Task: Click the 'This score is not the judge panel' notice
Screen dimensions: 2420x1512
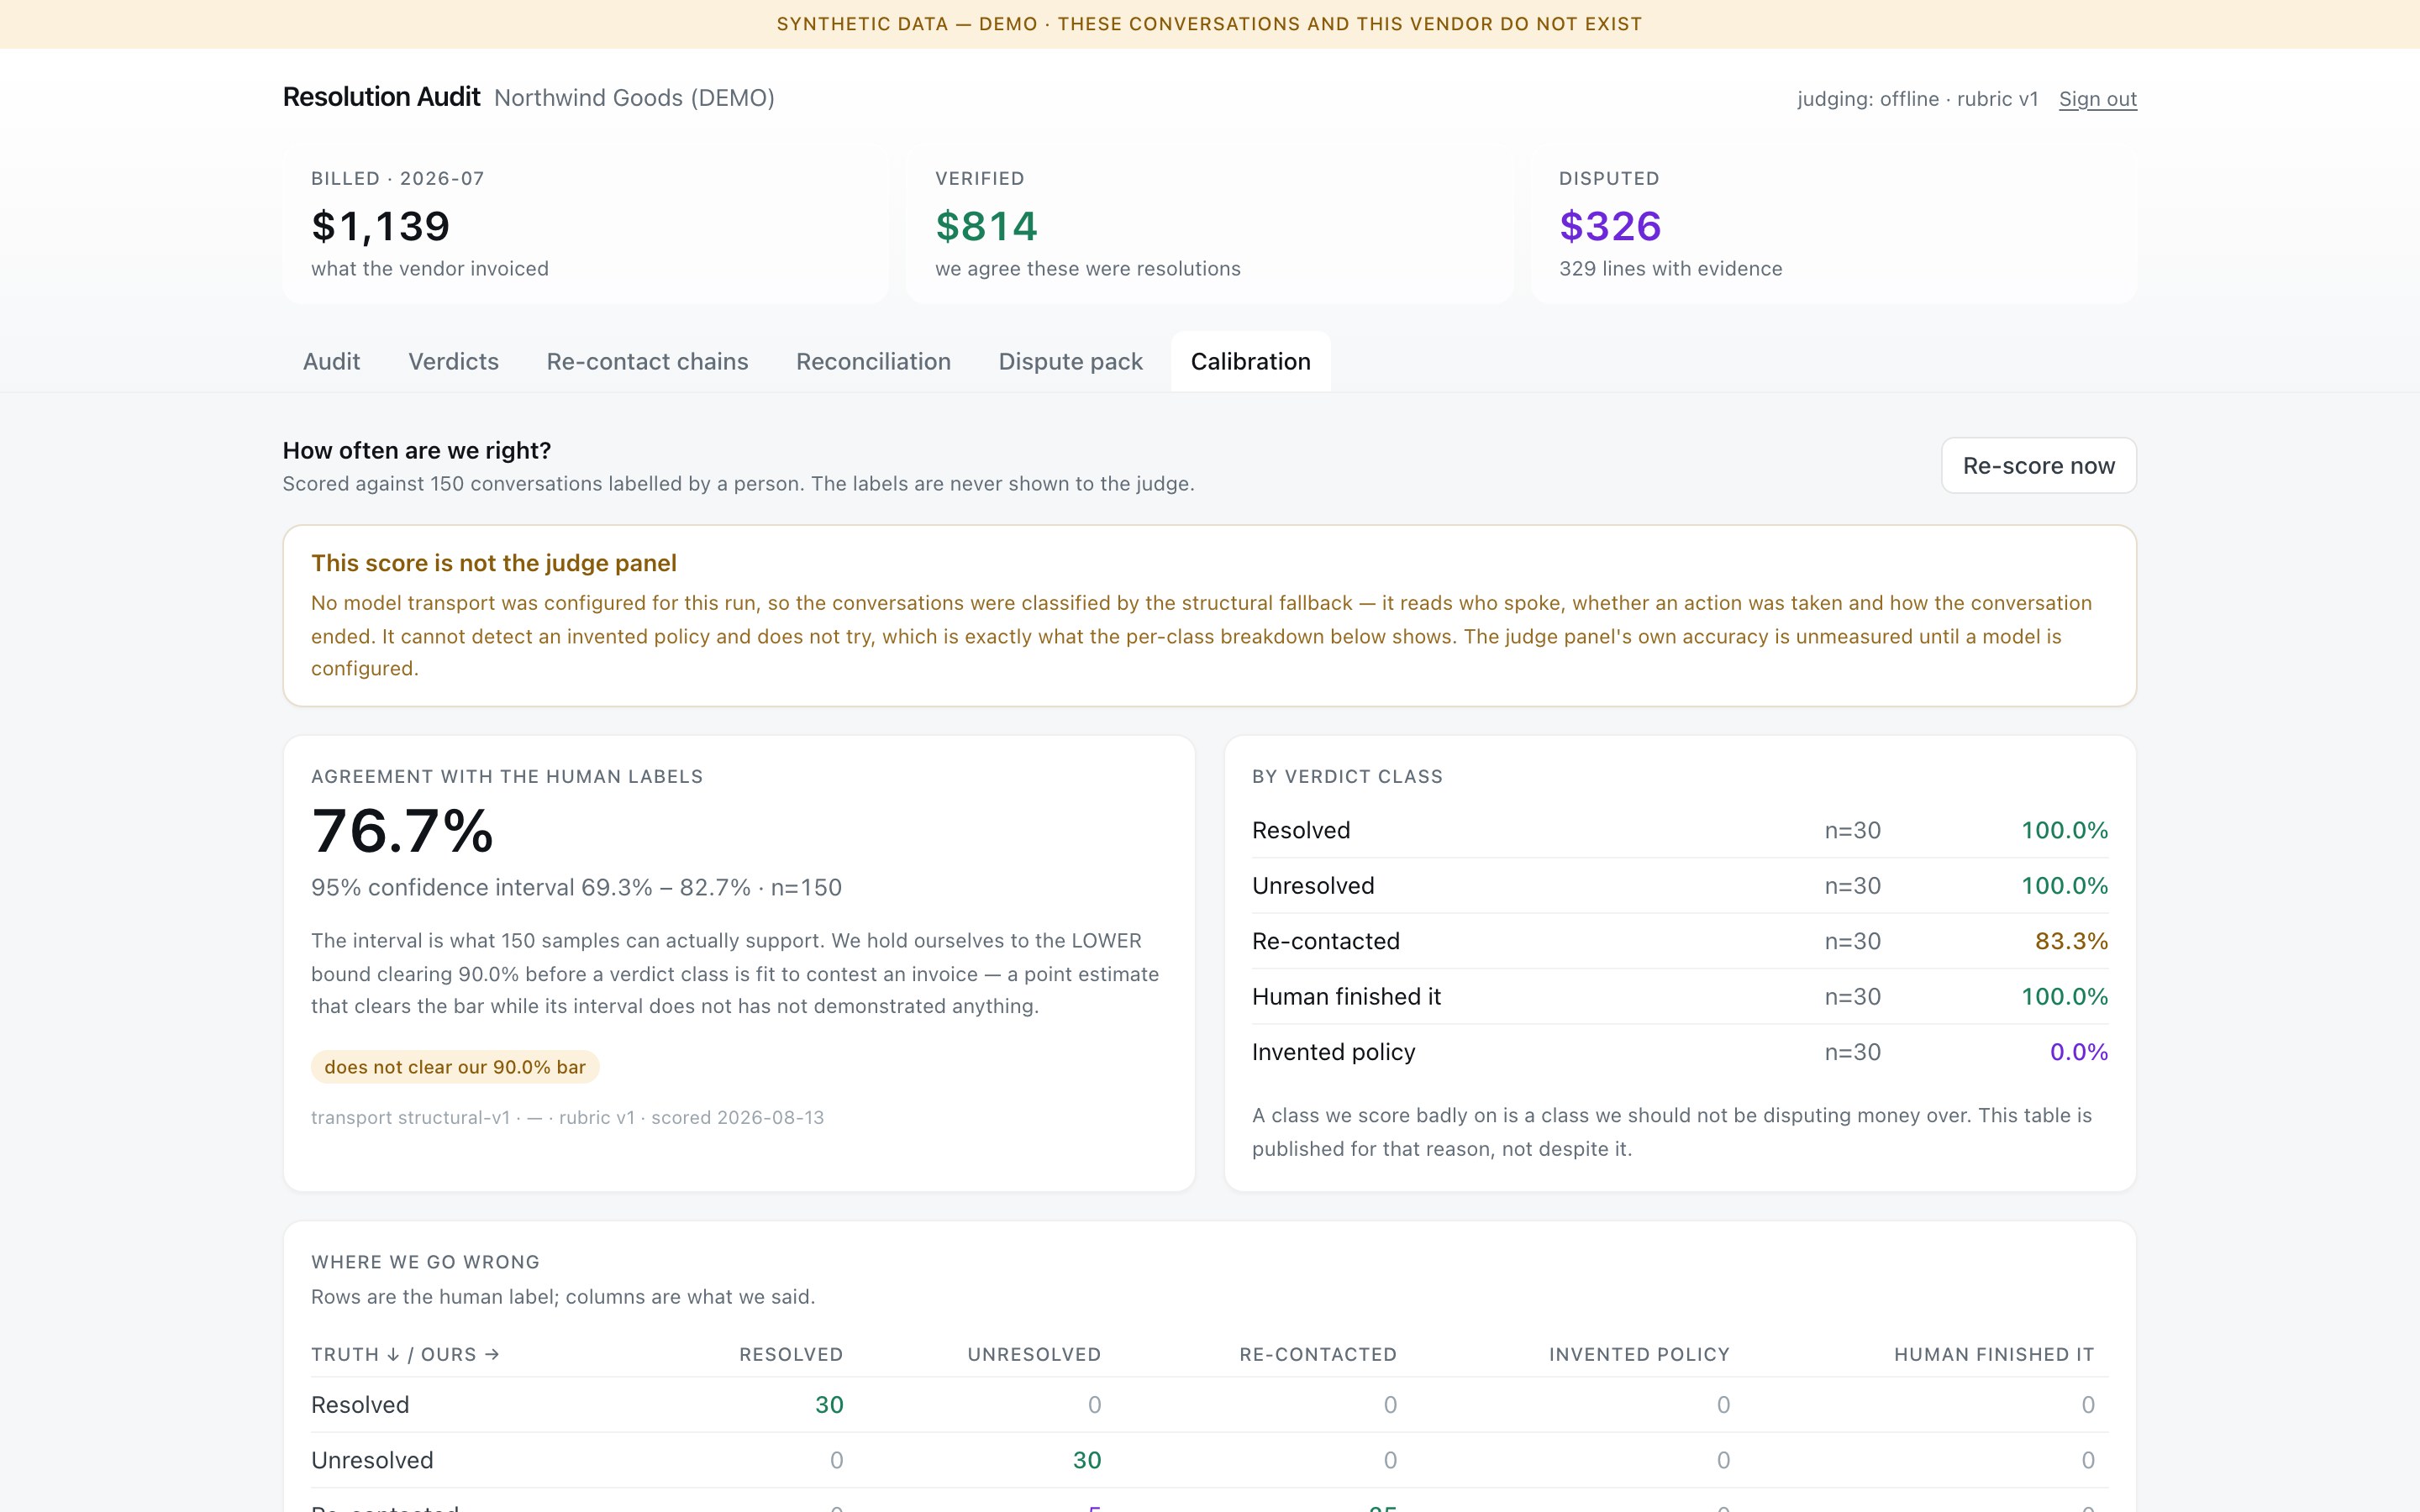Action: pyautogui.click(x=1209, y=615)
